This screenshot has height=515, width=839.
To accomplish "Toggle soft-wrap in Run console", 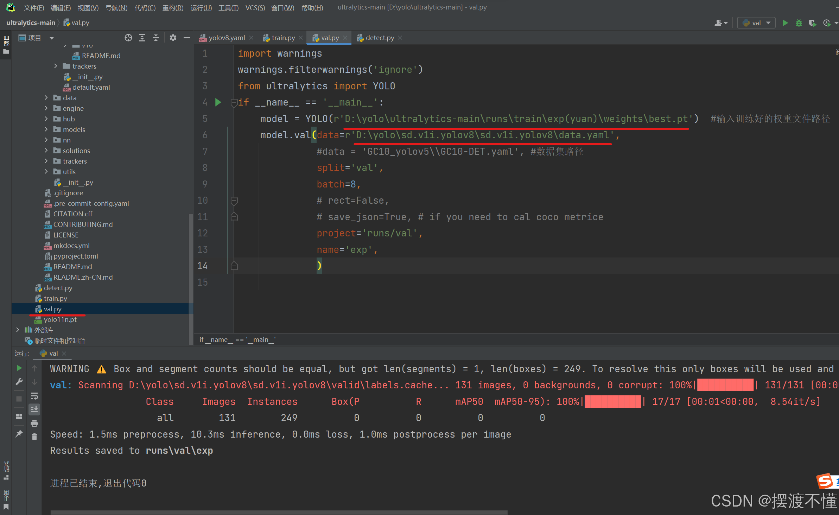I will point(34,396).
